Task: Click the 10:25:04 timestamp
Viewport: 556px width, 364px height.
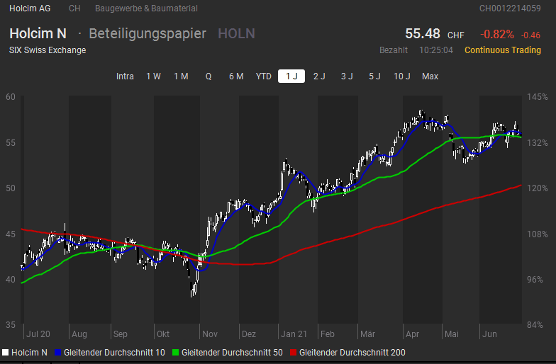Action: [x=435, y=50]
